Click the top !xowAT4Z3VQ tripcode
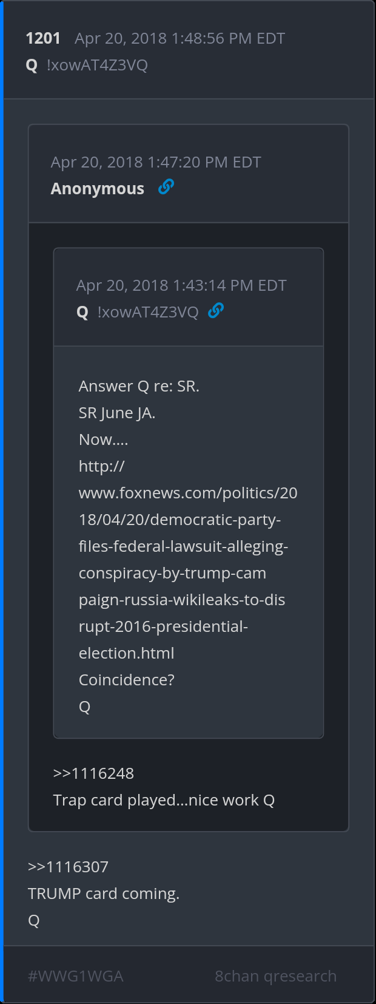Image resolution: width=376 pixels, height=1004 pixels. [x=97, y=65]
